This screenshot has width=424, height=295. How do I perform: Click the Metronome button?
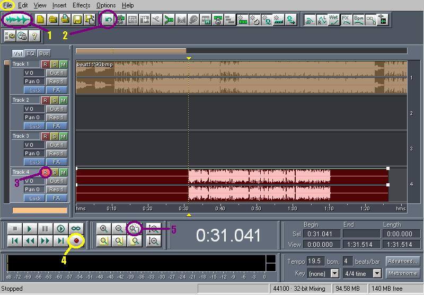[x=402, y=273]
